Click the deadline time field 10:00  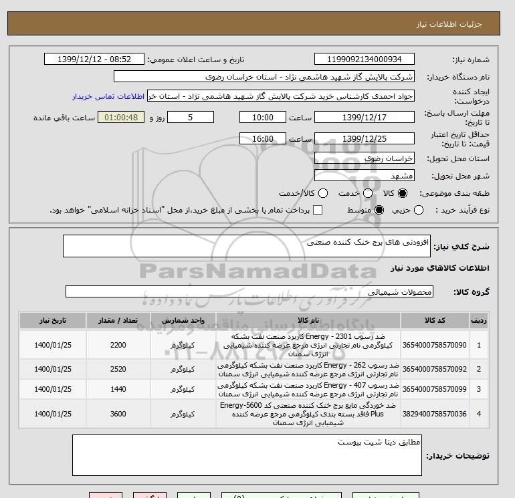click(x=263, y=117)
